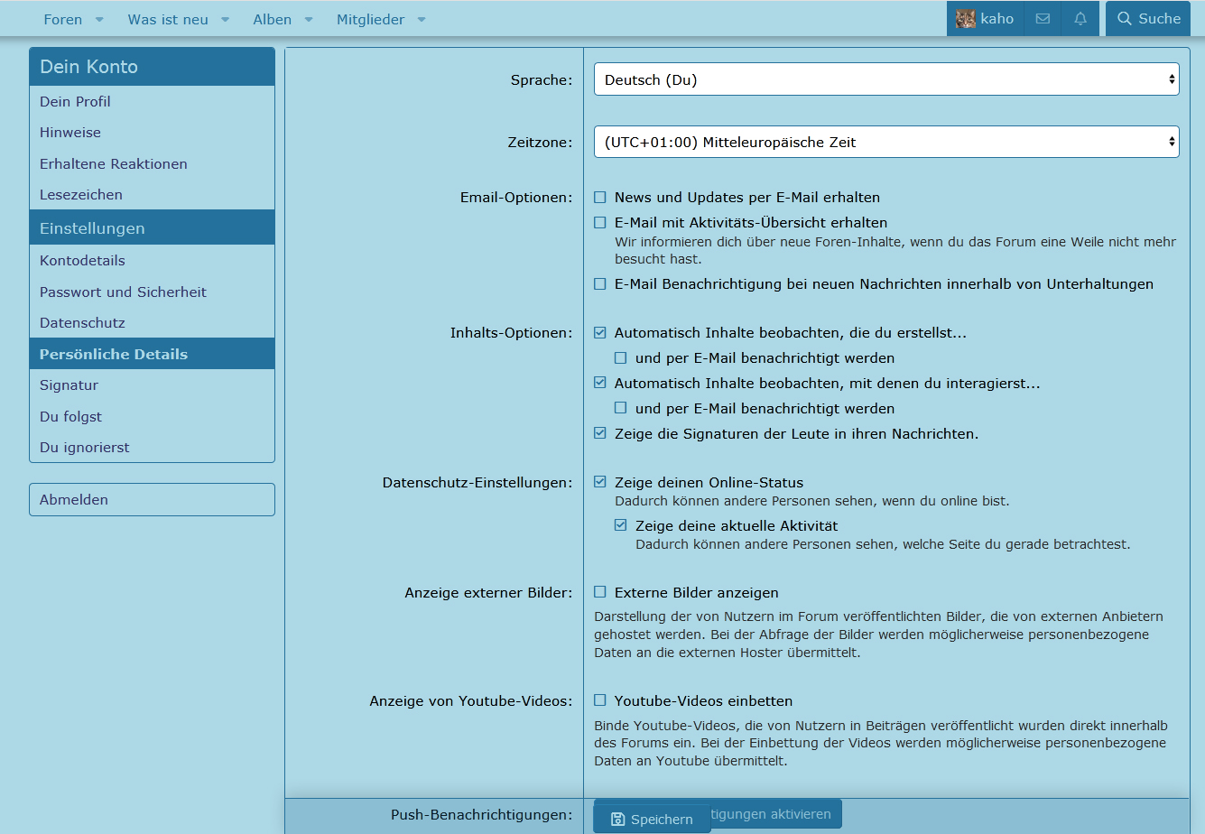Select Persönliche Details in sidebar
The height and width of the screenshot is (834, 1205).
pyautogui.click(x=152, y=354)
